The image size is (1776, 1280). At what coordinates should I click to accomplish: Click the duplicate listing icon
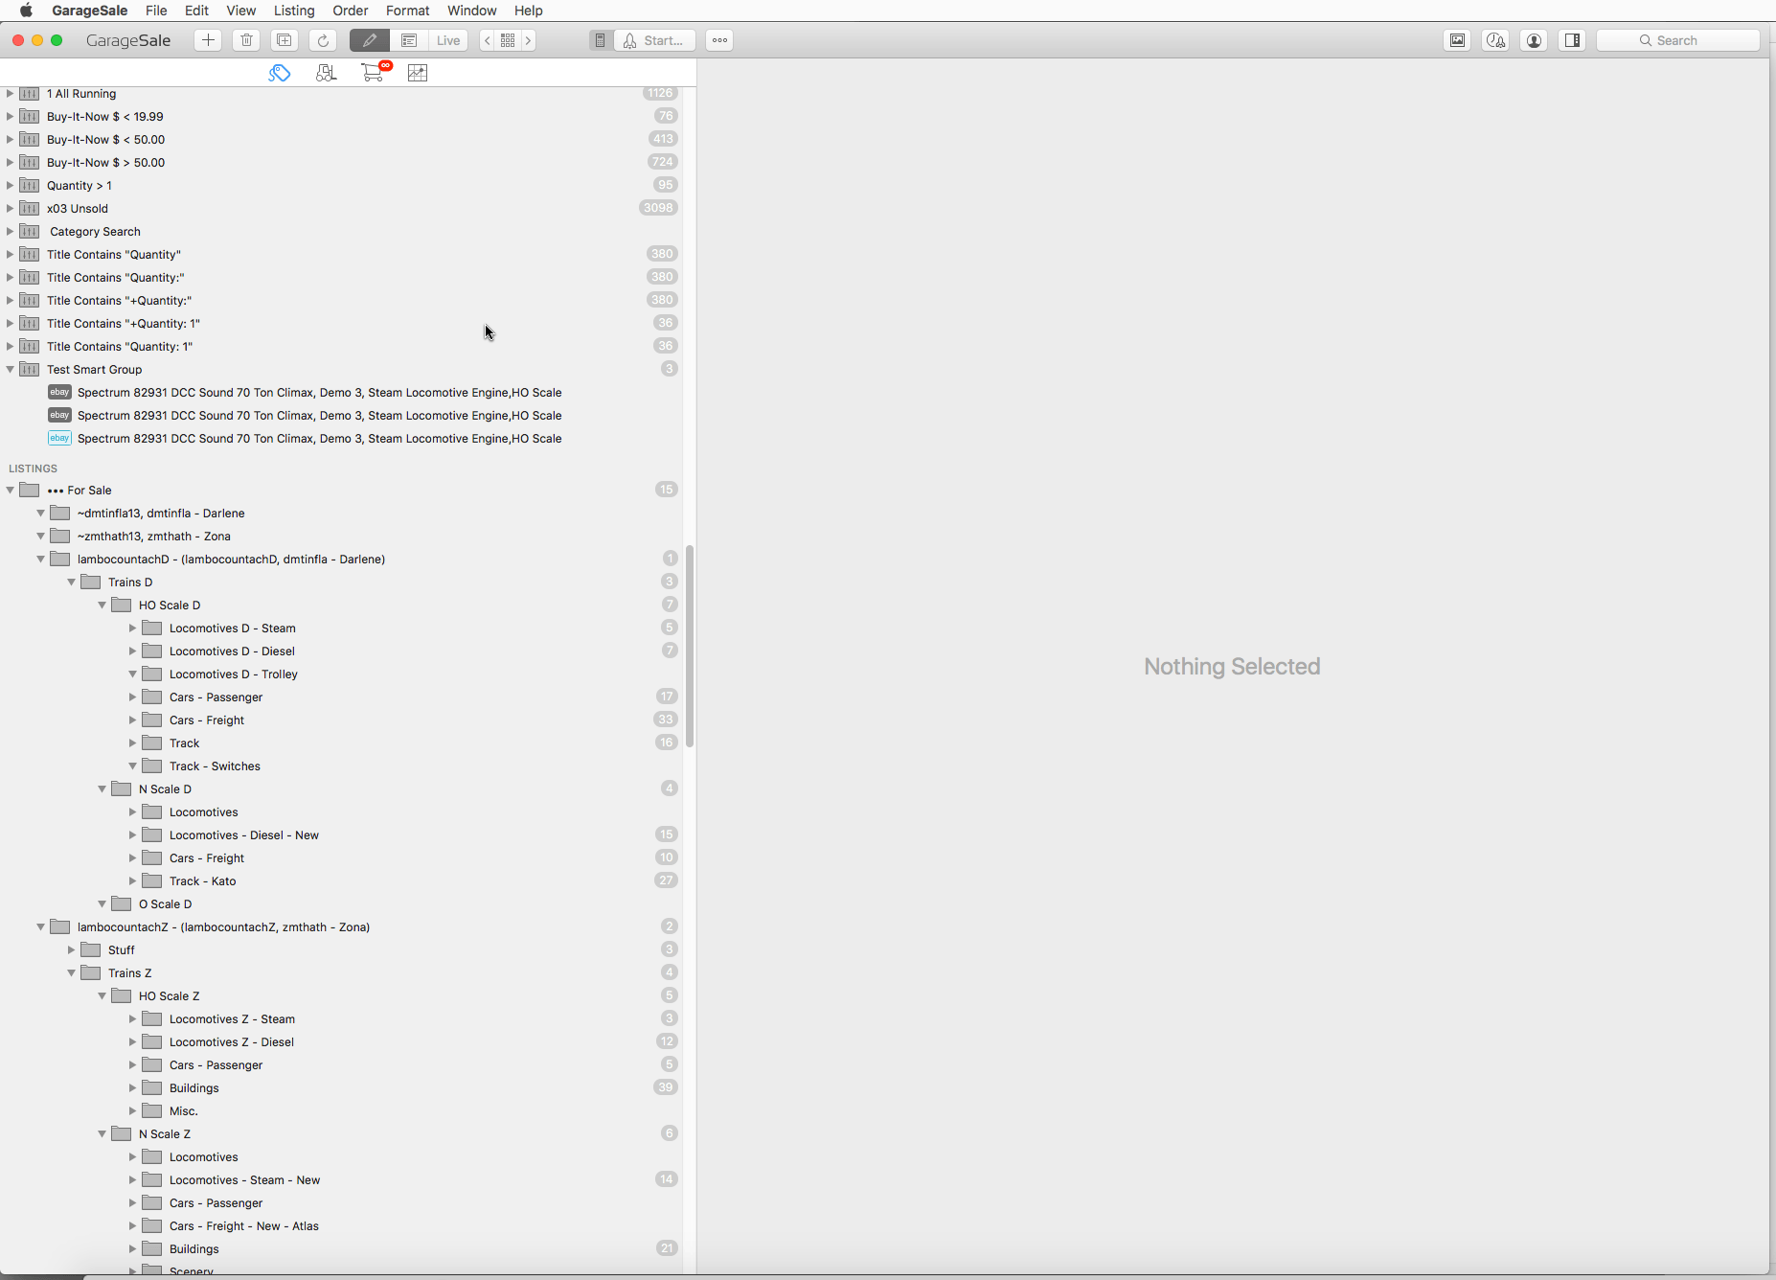pyautogui.click(x=285, y=40)
